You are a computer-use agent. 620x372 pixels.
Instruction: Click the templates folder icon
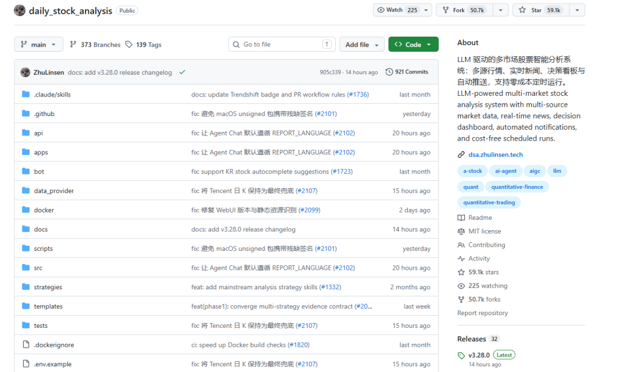tap(26, 306)
